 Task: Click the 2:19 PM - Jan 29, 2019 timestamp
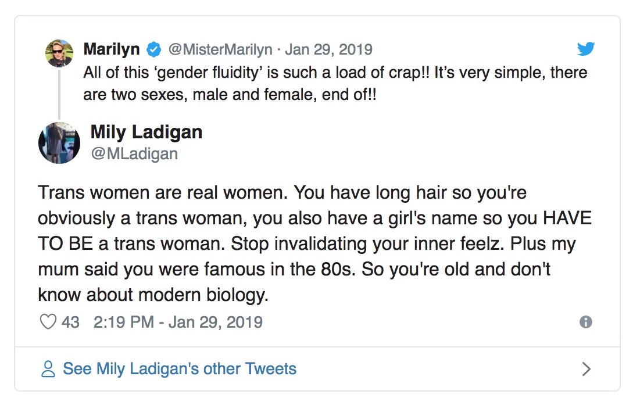[178, 322]
